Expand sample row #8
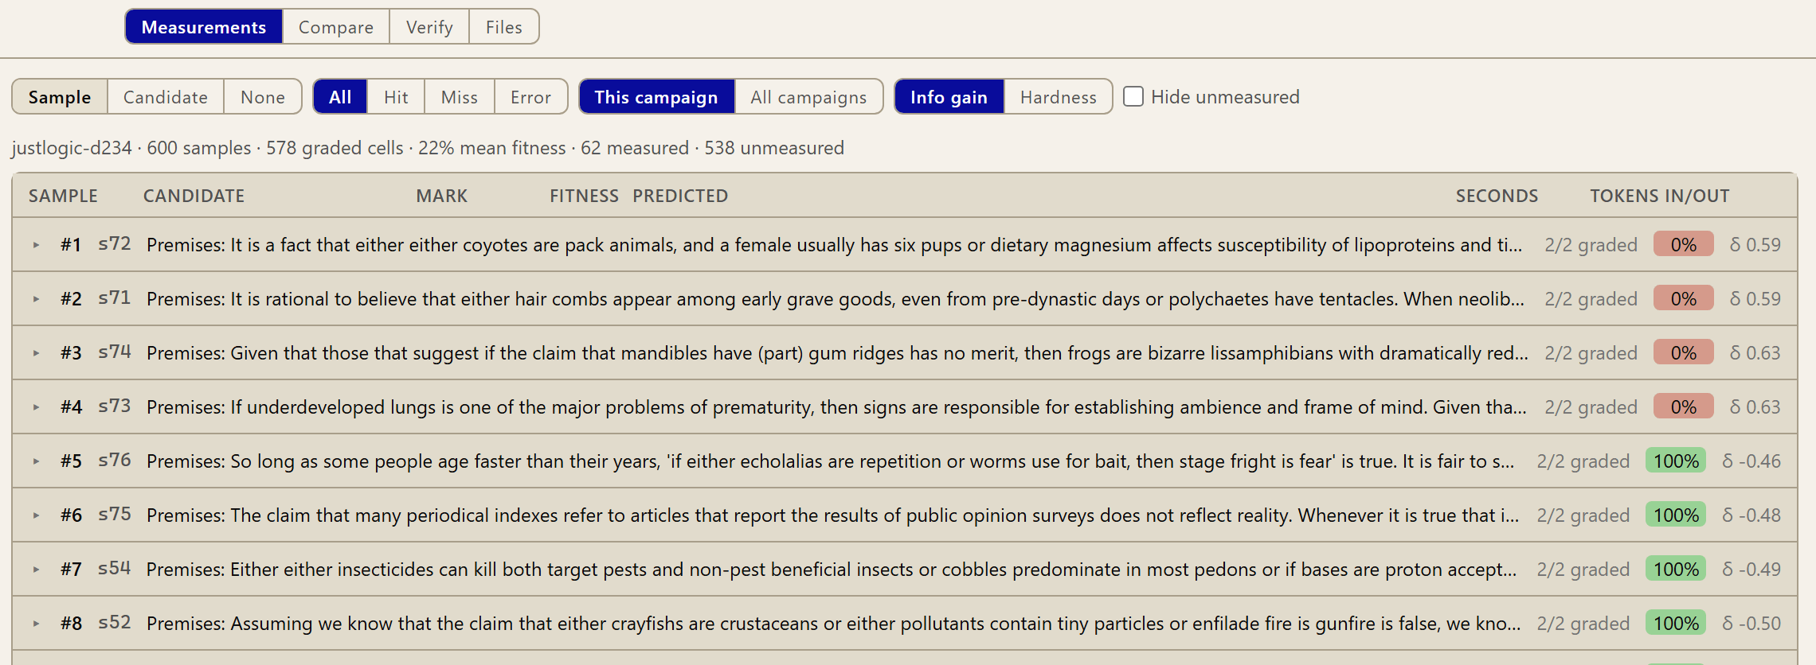The width and height of the screenshot is (1816, 665). tap(37, 624)
